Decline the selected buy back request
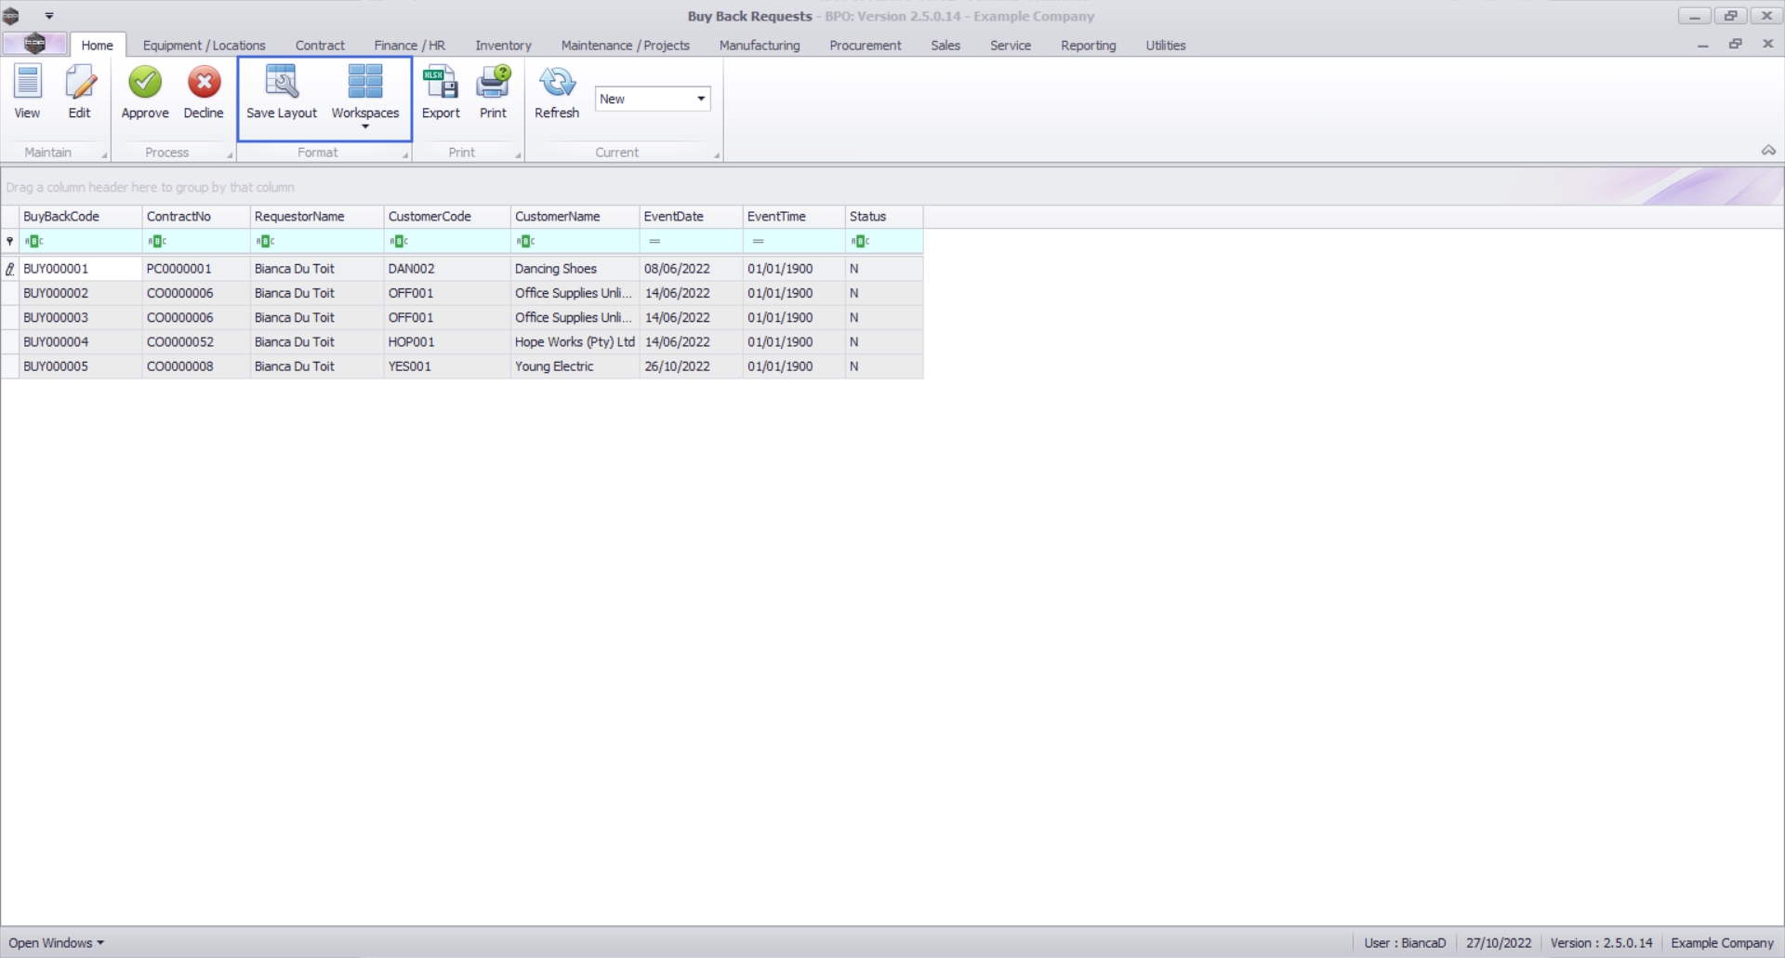This screenshot has width=1785, height=958. click(x=204, y=92)
